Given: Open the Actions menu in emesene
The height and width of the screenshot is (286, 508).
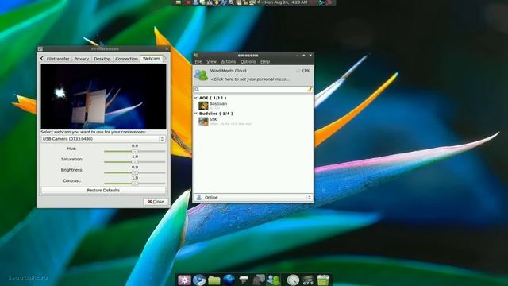Looking at the screenshot, I should tap(229, 62).
